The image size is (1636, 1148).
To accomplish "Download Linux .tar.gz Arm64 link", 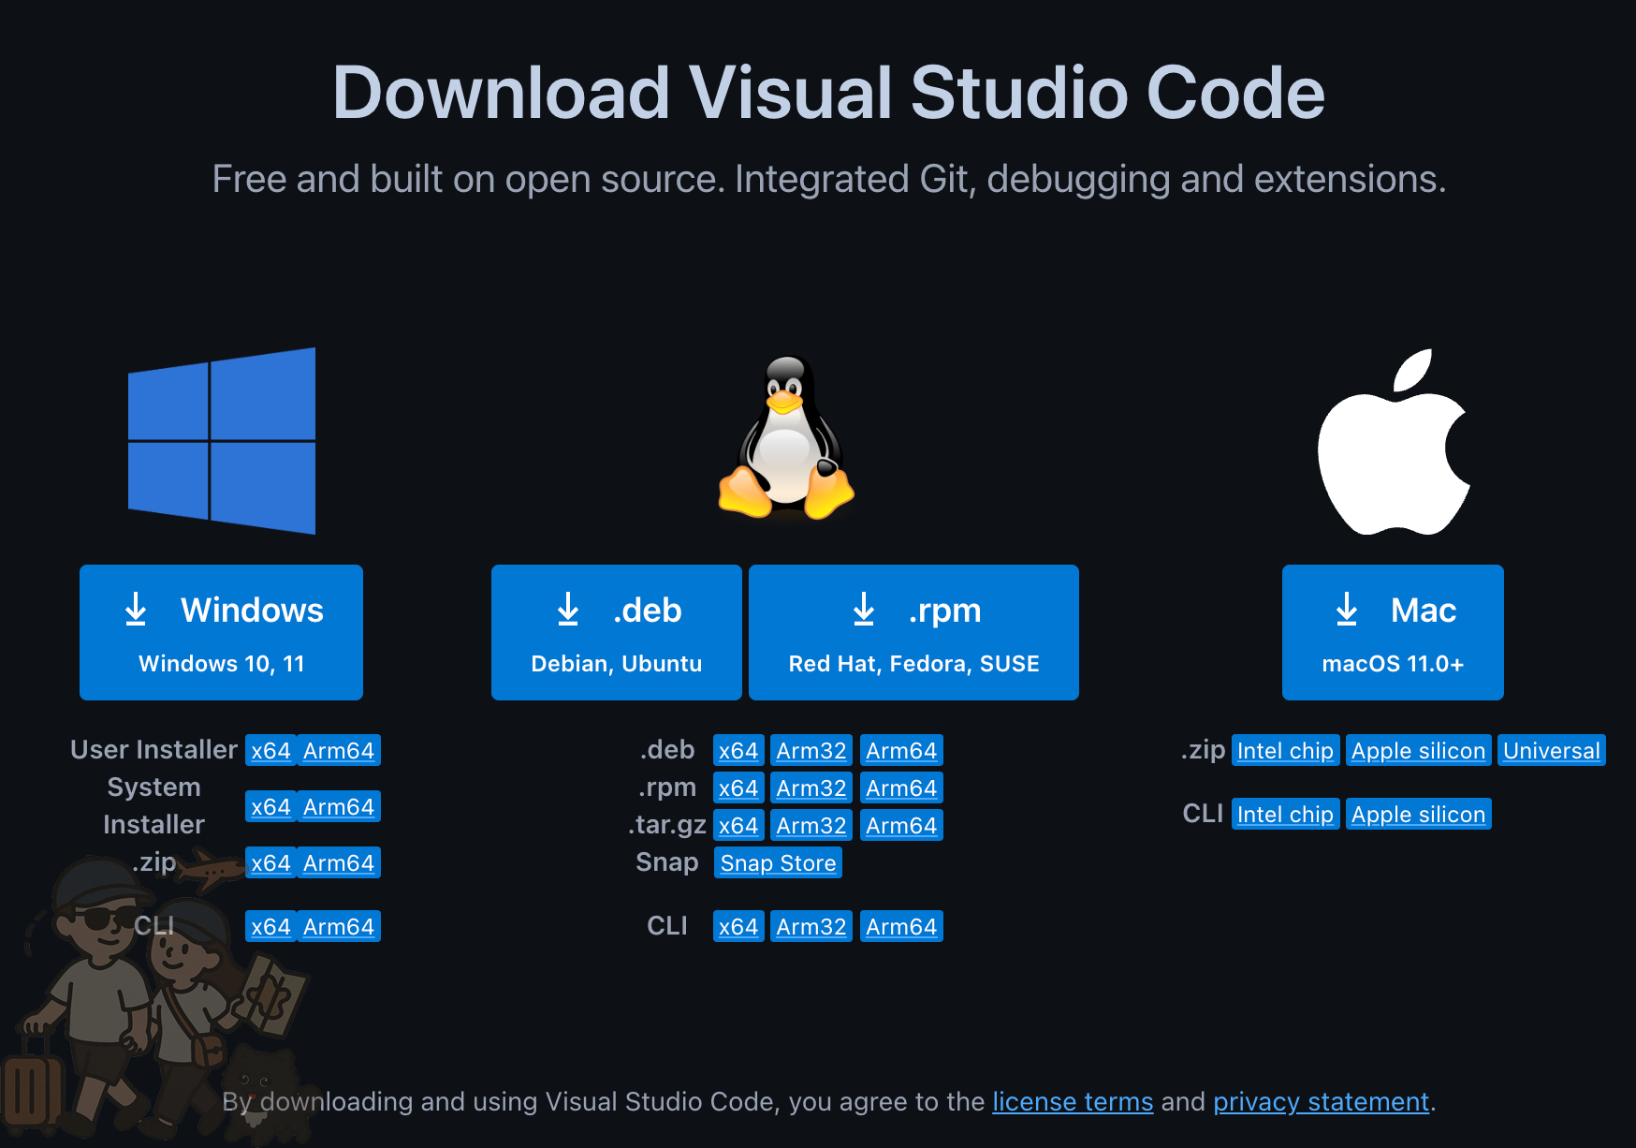I will [x=901, y=825].
